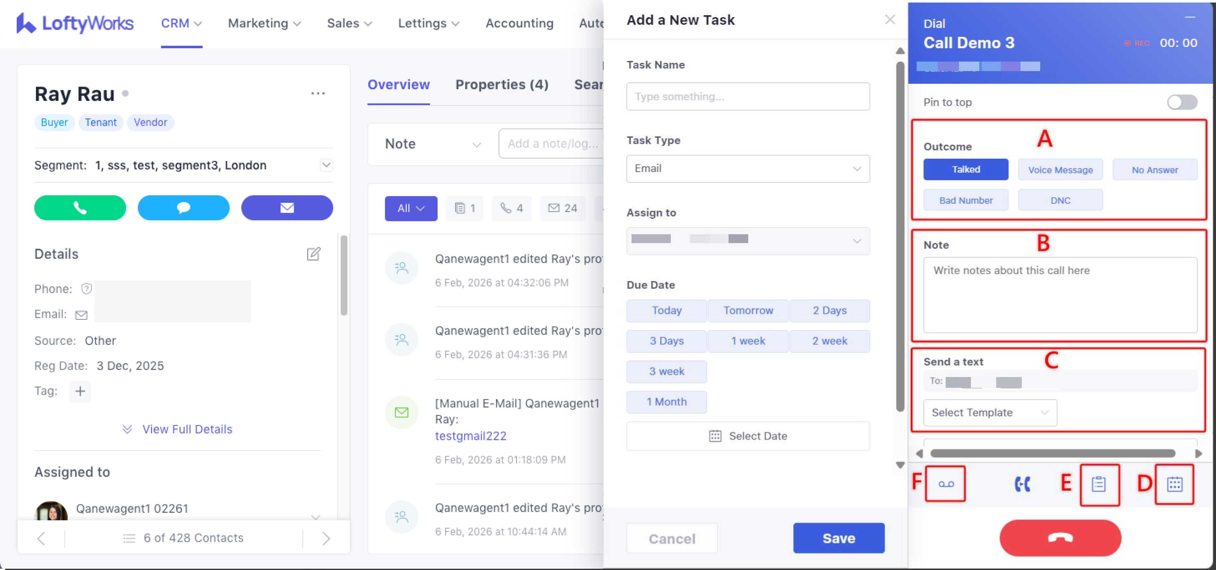Click the edit Details pencil icon
The width and height of the screenshot is (1216, 570).
coord(314,254)
